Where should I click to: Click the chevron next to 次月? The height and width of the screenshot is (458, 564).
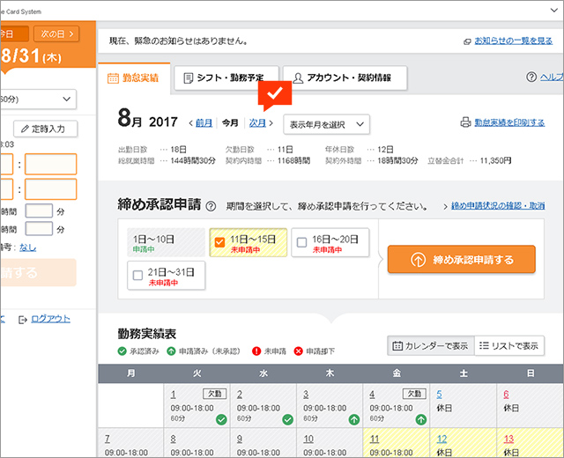[271, 123]
